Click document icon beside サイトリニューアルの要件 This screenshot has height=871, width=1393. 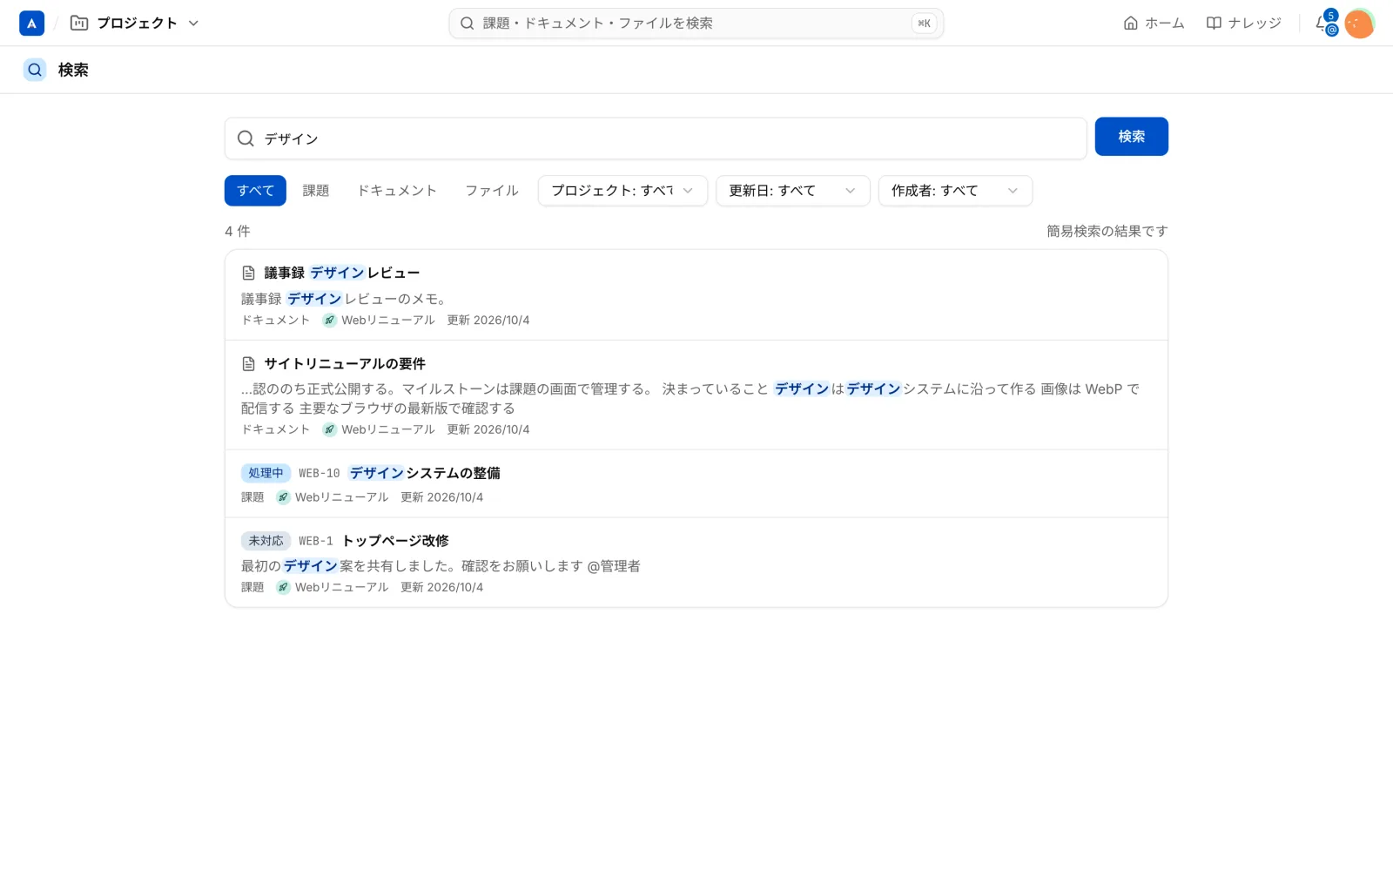[248, 363]
